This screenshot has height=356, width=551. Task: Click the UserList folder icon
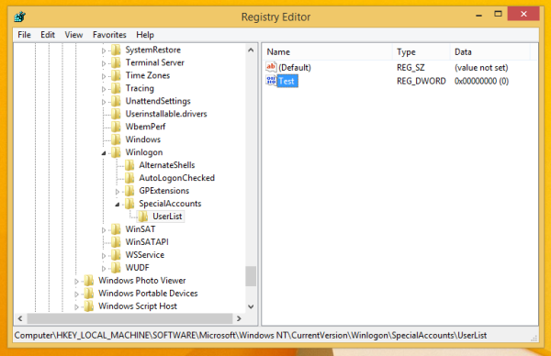point(143,217)
